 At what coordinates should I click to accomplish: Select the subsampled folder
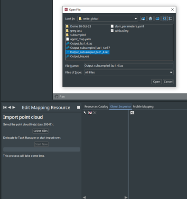[76, 35]
